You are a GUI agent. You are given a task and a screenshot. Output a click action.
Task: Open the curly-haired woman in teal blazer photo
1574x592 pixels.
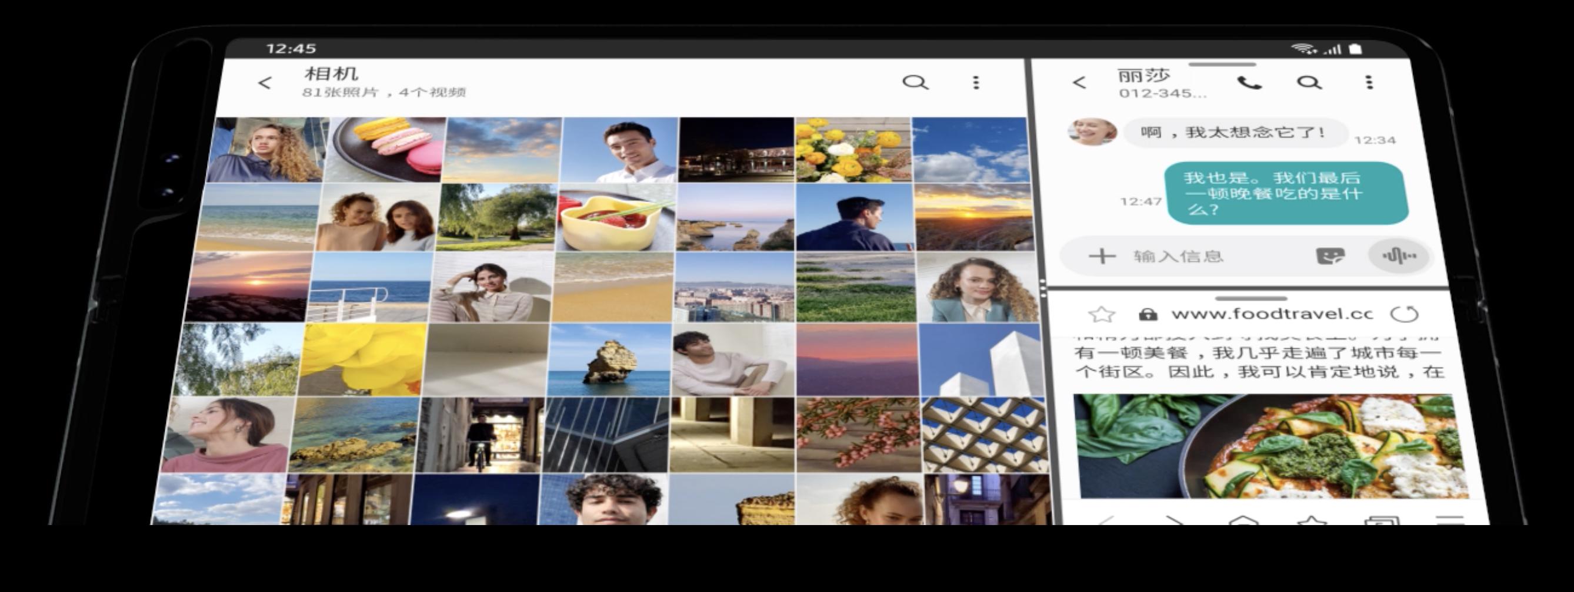click(x=978, y=287)
